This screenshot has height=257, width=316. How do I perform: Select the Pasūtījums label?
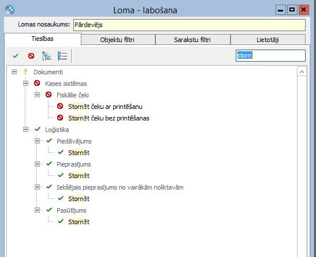tap(72, 210)
